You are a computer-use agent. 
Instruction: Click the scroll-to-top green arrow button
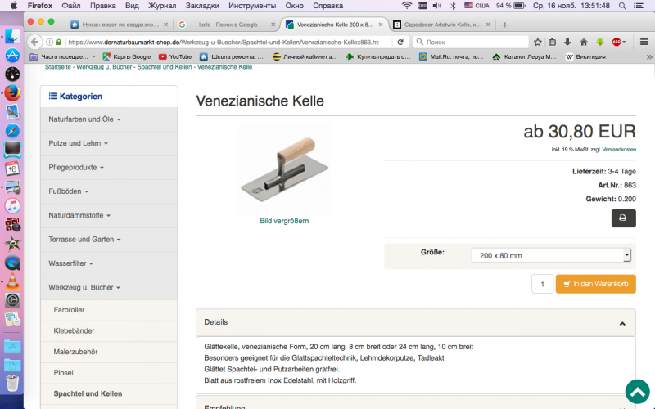pyautogui.click(x=637, y=392)
